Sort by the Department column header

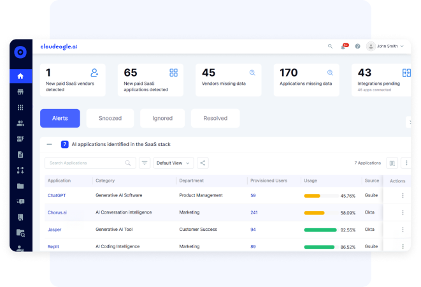(192, 180)
